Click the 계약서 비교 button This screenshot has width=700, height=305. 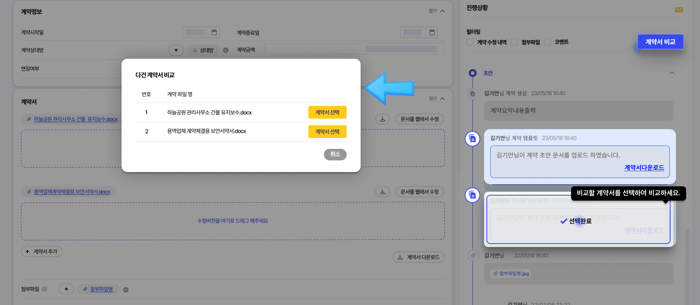(660, 42)
